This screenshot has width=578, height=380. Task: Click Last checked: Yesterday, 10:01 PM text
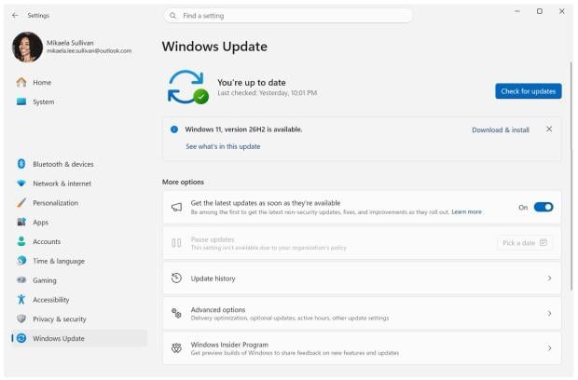[x=268, y=93]
